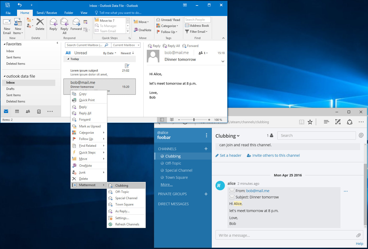This screenshot has width=368, height=249.
Task: Switch to the Folder ribbon tab
Action: [69, 13]
